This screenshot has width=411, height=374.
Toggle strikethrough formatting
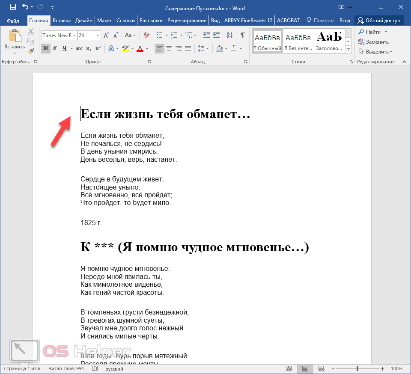(x=79, y=48)
